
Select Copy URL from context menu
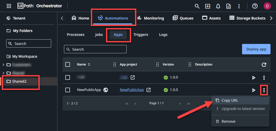point(230,100)
